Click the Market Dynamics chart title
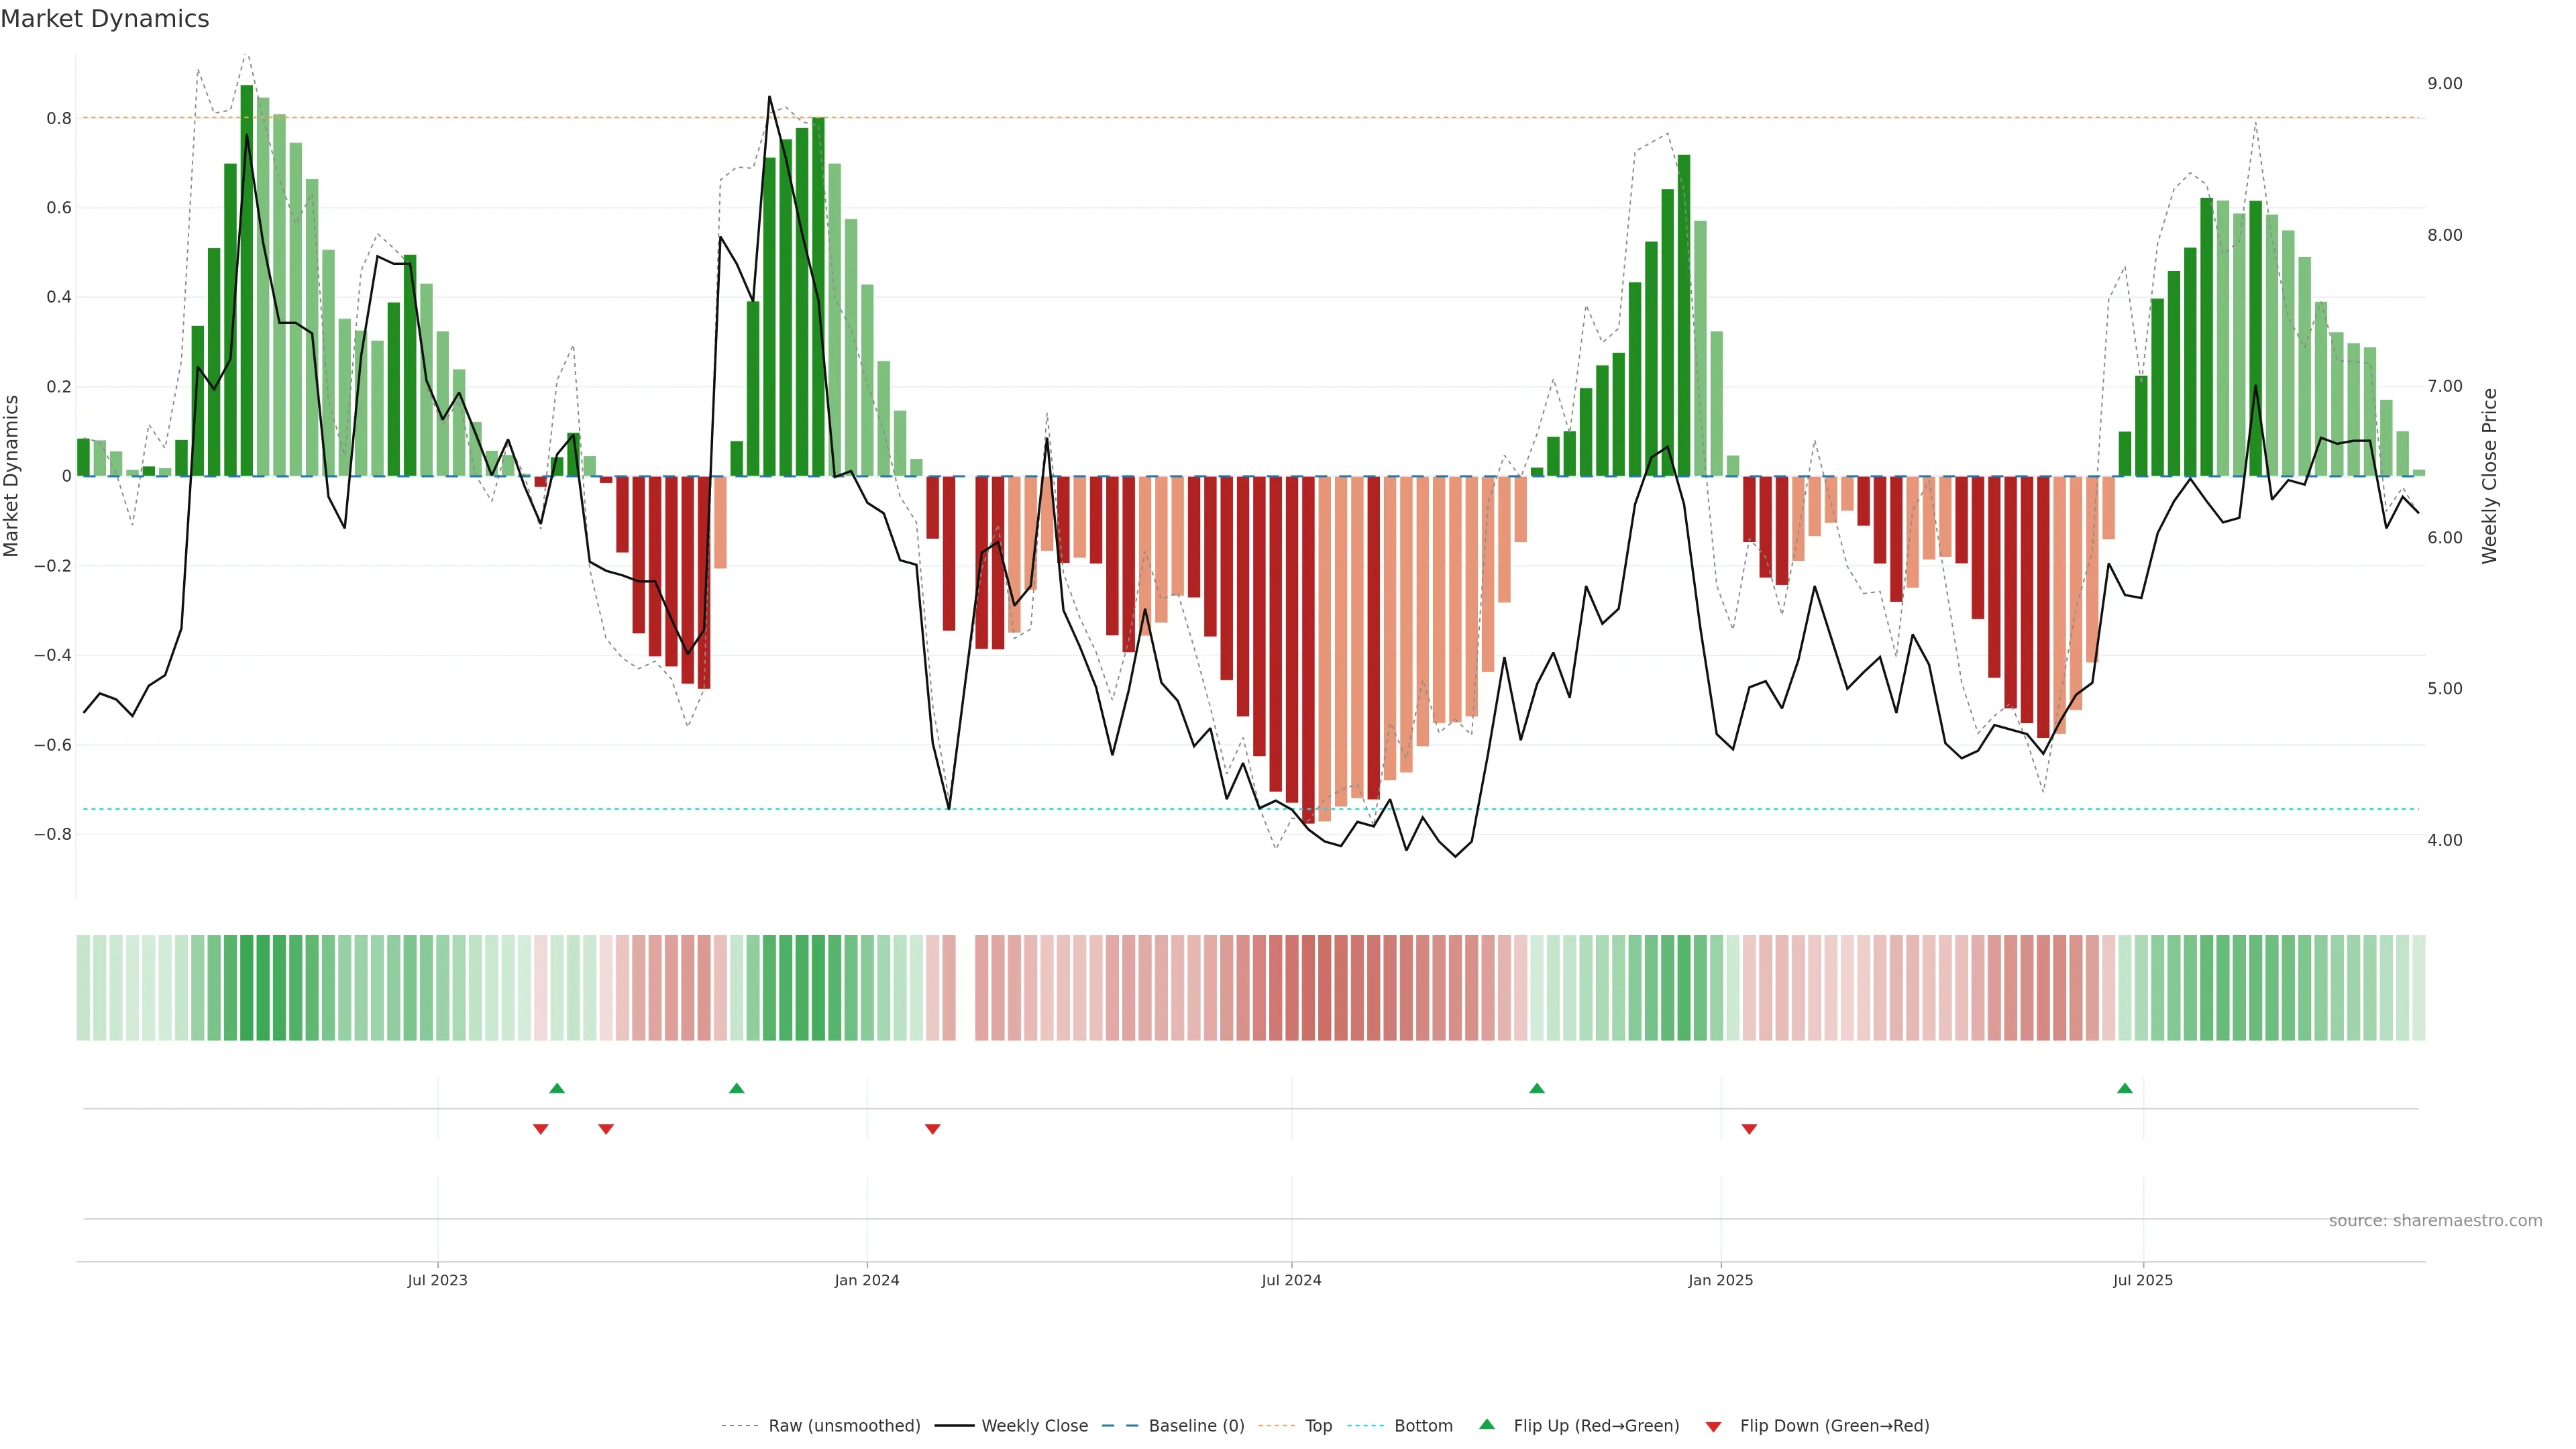The width and height of the screenshot is (2576, 1449). pos(105,19)
